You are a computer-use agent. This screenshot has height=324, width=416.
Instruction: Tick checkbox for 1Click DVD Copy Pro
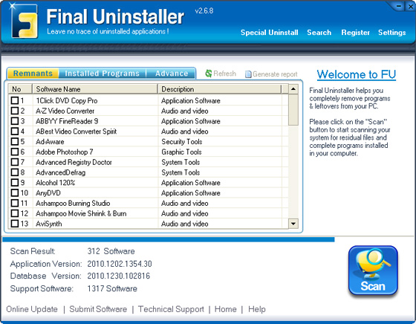pos(15,100)
